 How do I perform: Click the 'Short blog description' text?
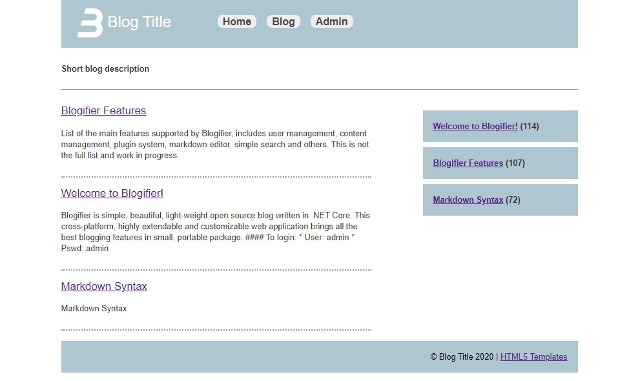105,68
